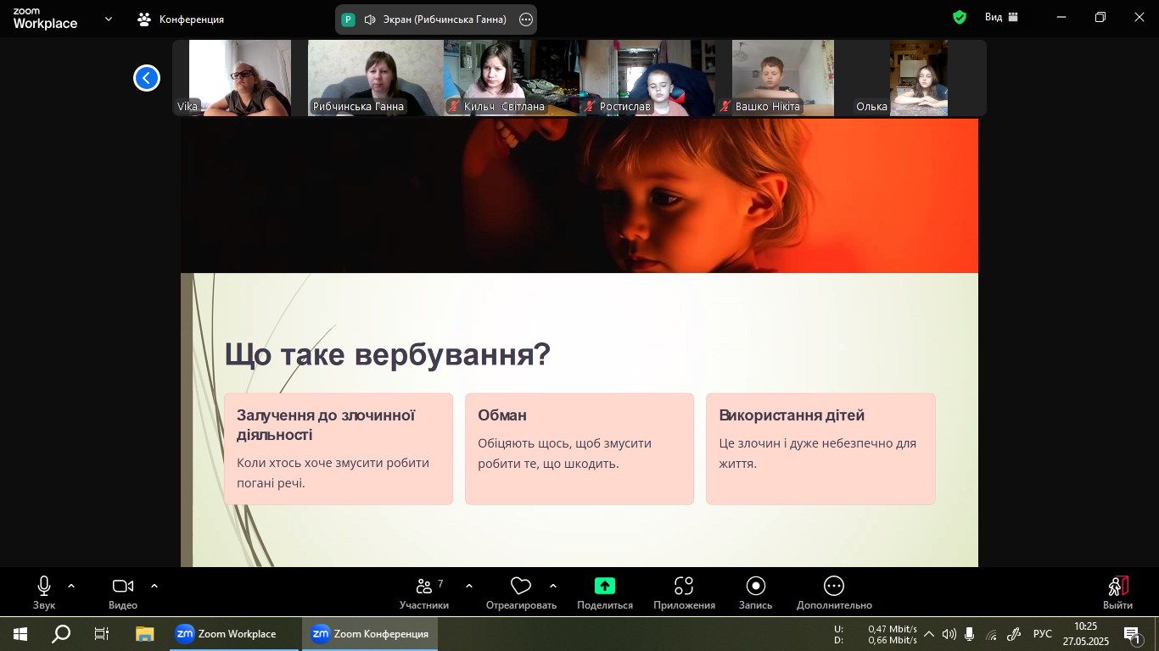Click the Залучення до злочинної діяльності card title
Screen dimensions: 1159x651
point(326,425)
